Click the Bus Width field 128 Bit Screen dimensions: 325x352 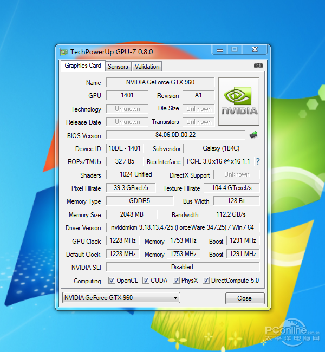pos(236,201)
